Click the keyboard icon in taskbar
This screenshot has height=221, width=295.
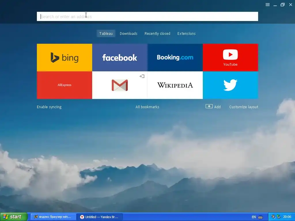[x=260, y=217]
